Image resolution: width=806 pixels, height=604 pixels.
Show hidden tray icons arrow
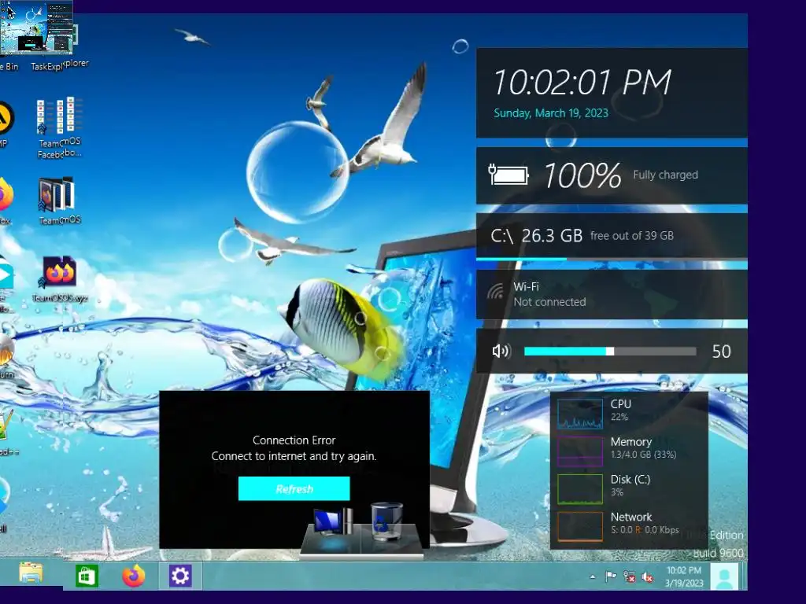point(593,577)
